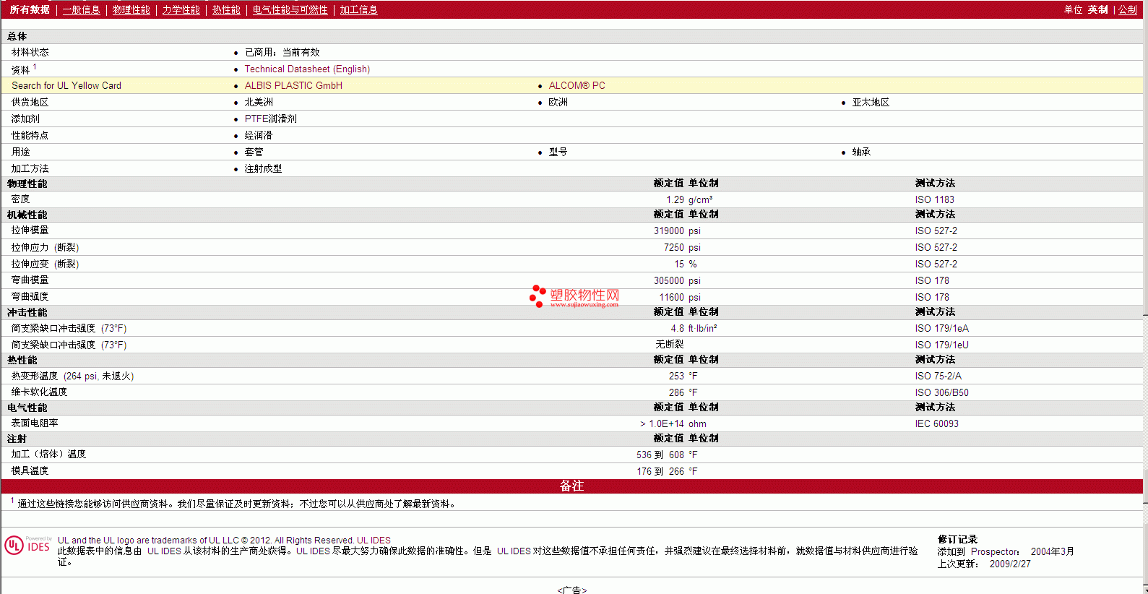Switch to the 电气性能与可燃性 tab
The width and height of the screenshot is (1148, 594).
point(290,10)
